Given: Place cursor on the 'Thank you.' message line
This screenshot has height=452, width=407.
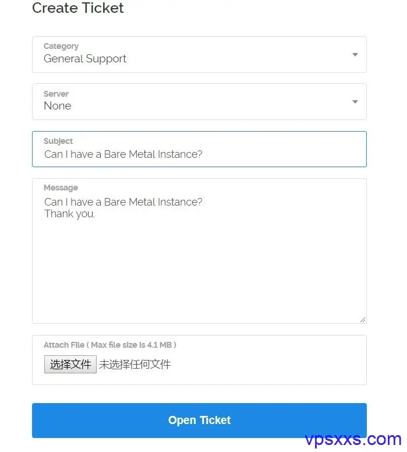Looking at the screenshot, I should pyautogui.click(x=69, y=214).
